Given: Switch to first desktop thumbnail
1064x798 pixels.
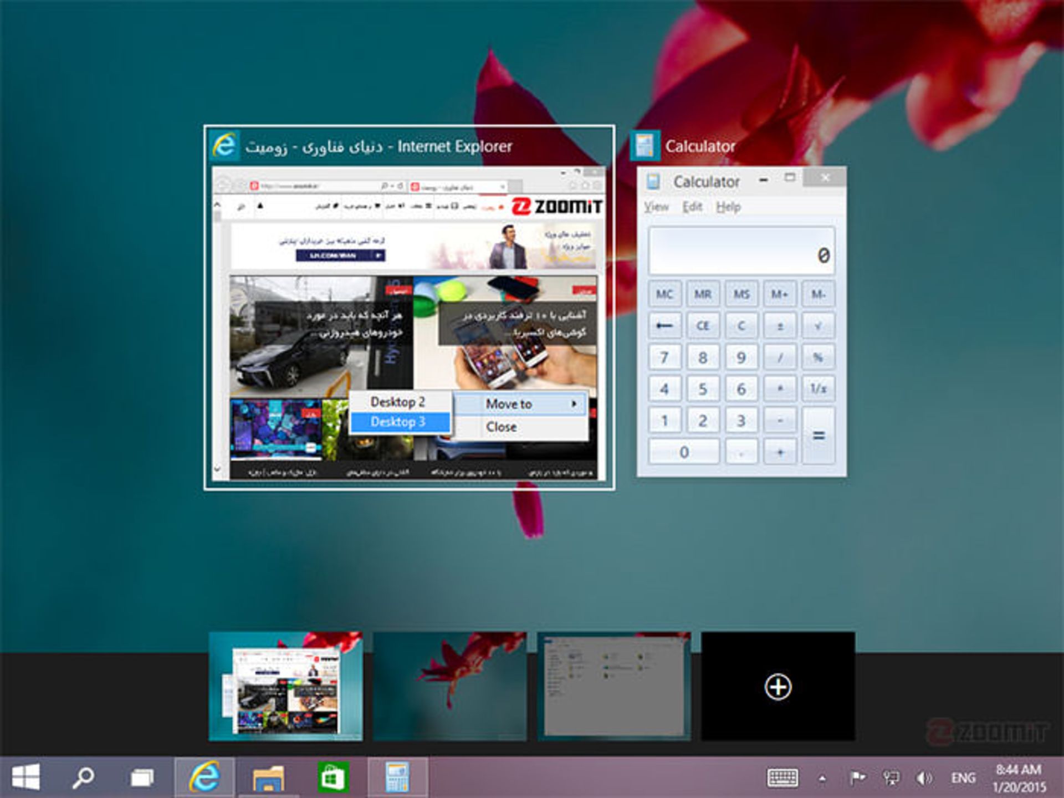Looking at the screenshot, I should (x=285, y=686).
